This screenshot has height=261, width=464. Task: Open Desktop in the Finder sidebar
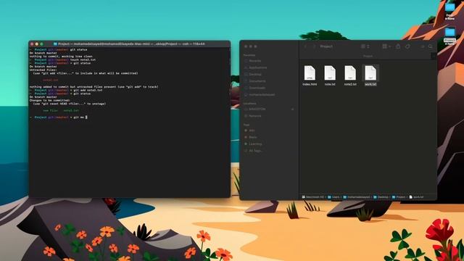(253, 74)
